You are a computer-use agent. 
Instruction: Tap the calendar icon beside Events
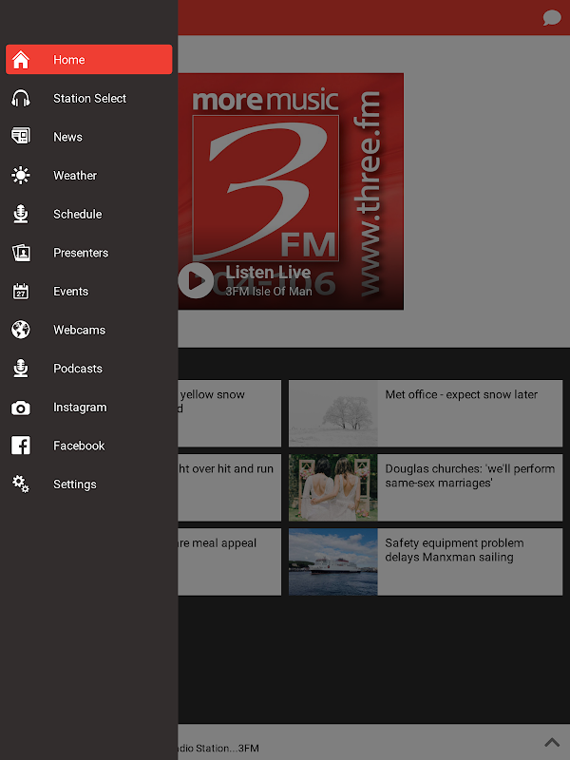21,291
